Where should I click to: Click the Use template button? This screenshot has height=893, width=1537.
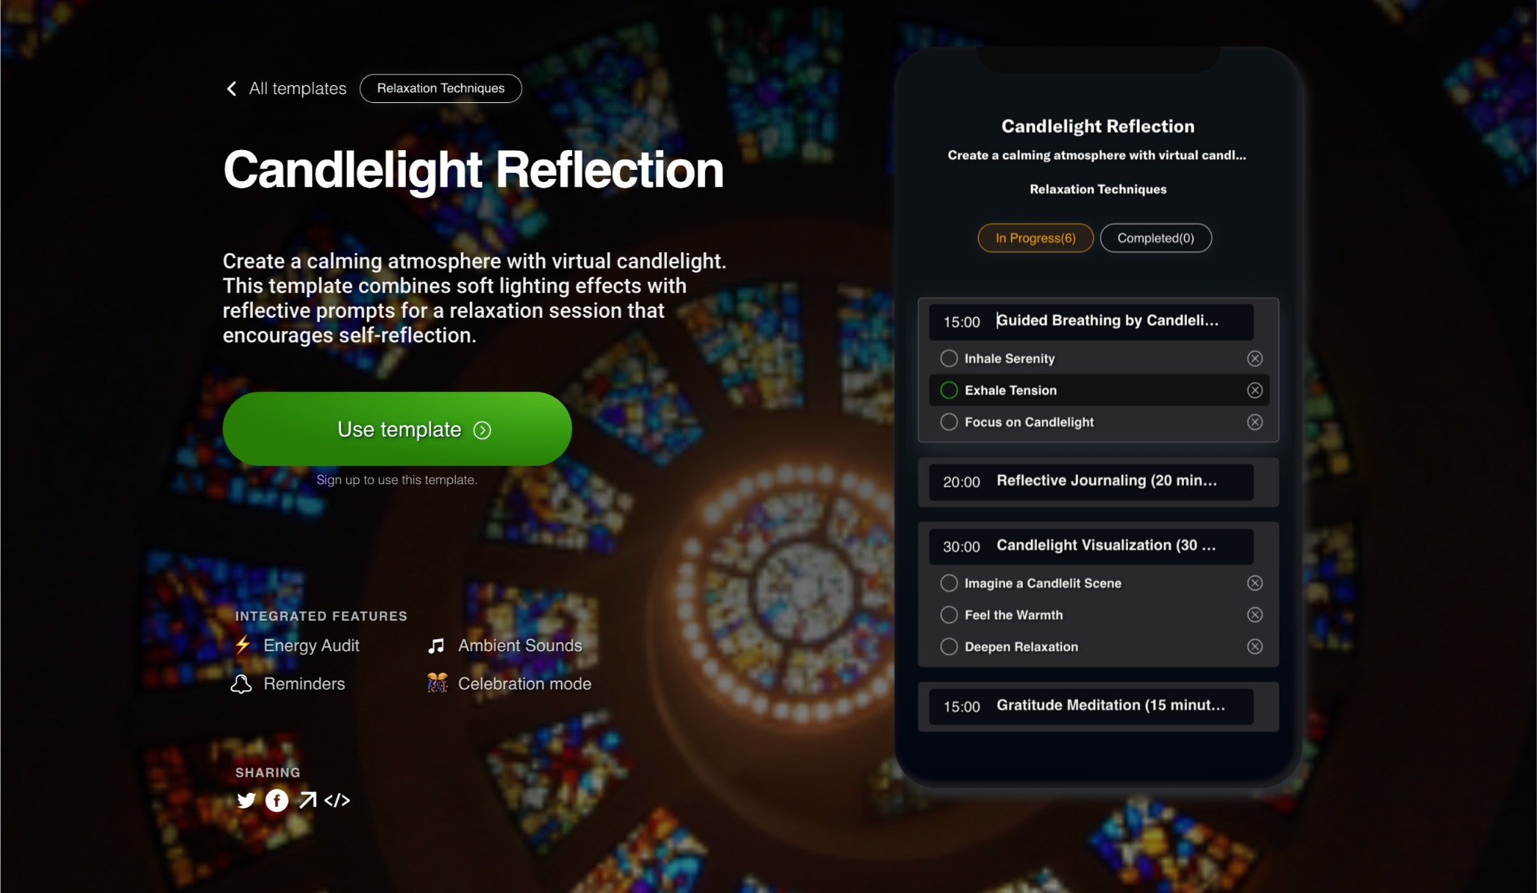(397, 429)
